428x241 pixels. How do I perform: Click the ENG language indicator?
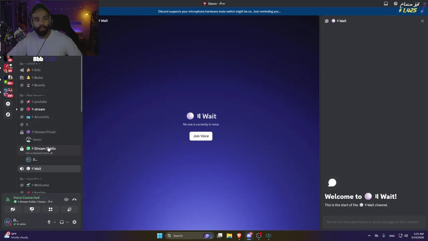pyautogui.click(x=392, y=236)
